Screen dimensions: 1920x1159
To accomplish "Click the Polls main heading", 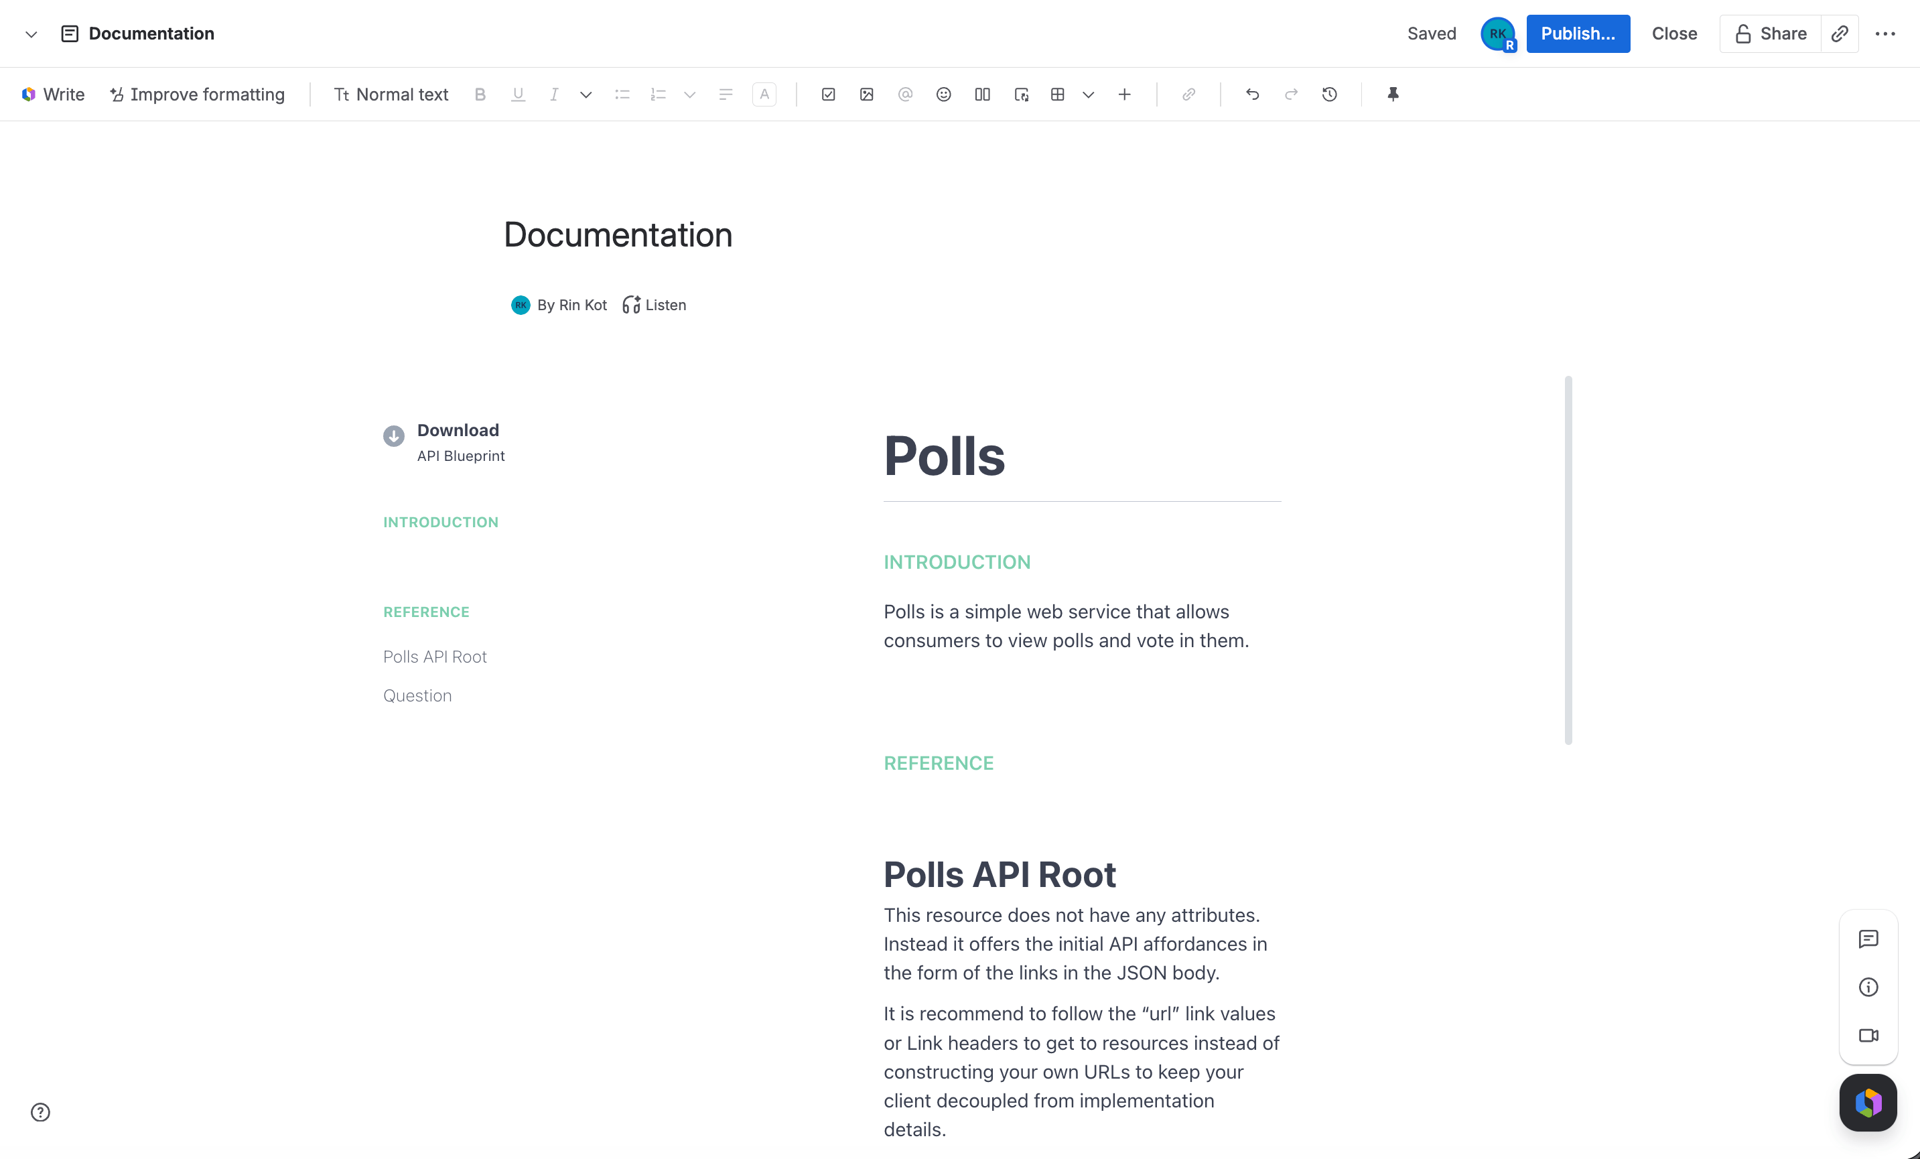I will pyautogui.click(x=945, y=455).
